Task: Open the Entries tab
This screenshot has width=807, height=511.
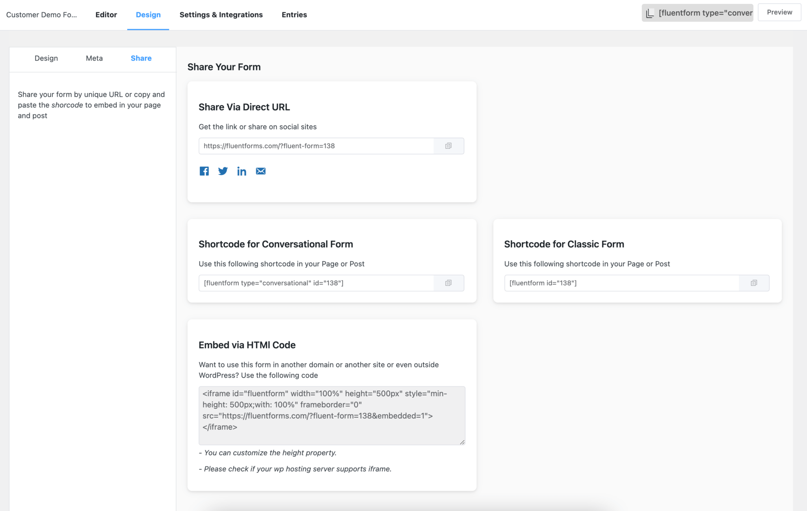Action: click(x=294, y=15)
